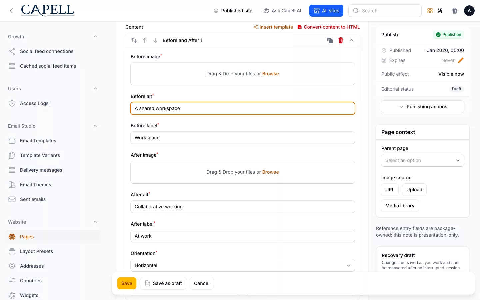Edit expiry date with pencil icon
The image size is (480, 300).
[x=461, y=60]
